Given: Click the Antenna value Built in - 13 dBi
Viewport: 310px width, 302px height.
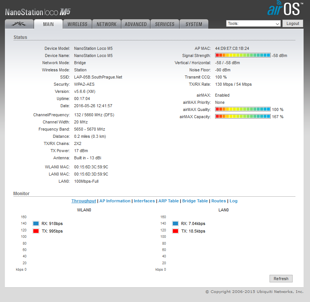Looking at the screenshot, I should click(88, 158).
